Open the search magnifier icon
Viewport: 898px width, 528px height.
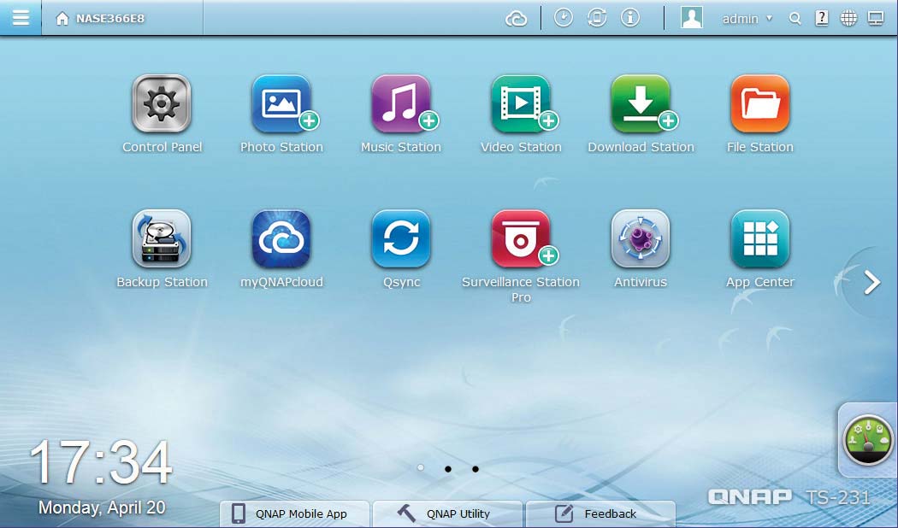(x=795, y=19)
